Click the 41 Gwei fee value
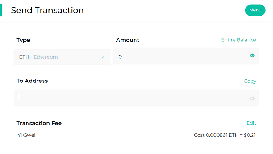 point(26,135)
